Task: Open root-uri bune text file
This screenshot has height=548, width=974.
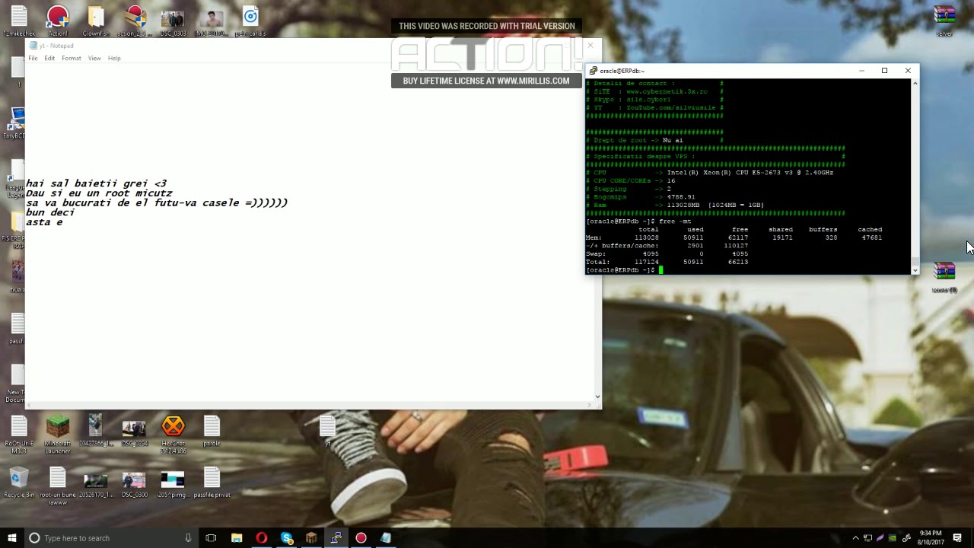Action: (x=58, y=486)
